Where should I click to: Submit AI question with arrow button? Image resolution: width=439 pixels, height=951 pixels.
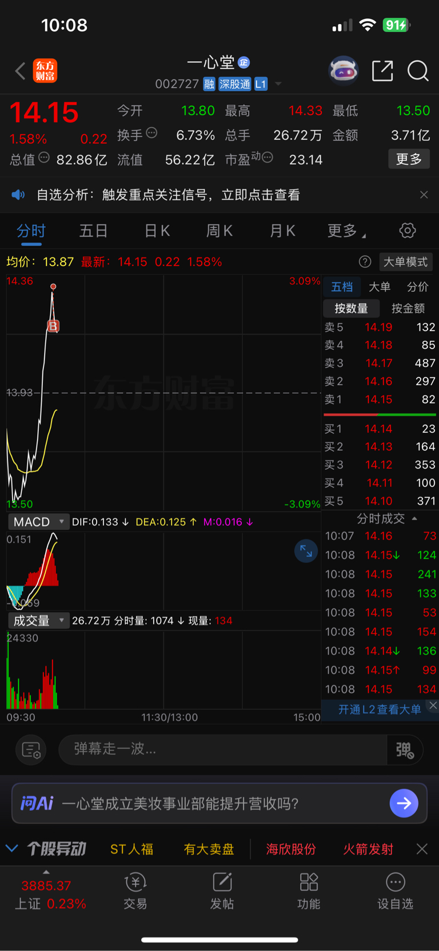404,803
